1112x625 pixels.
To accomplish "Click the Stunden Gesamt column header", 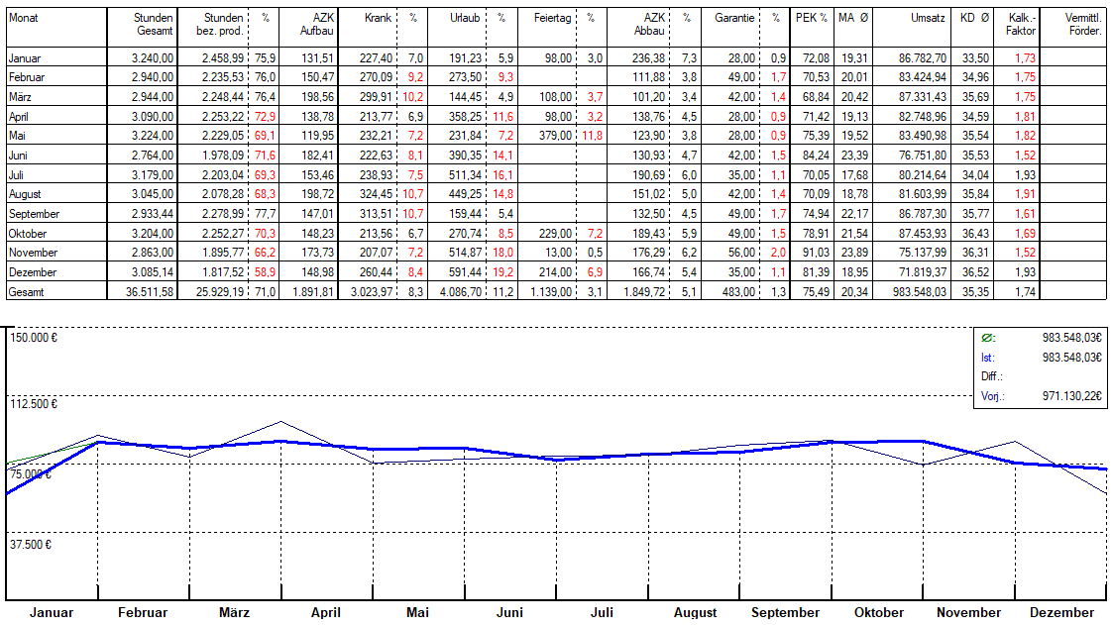I will click(x=154, y=25).
